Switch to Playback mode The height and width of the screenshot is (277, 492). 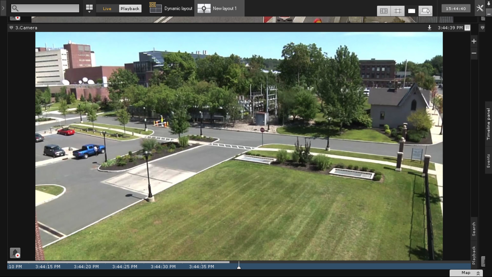tap(130, 8)
